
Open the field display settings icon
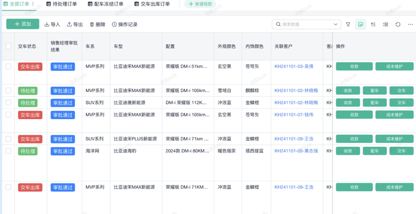coord(385,24)
